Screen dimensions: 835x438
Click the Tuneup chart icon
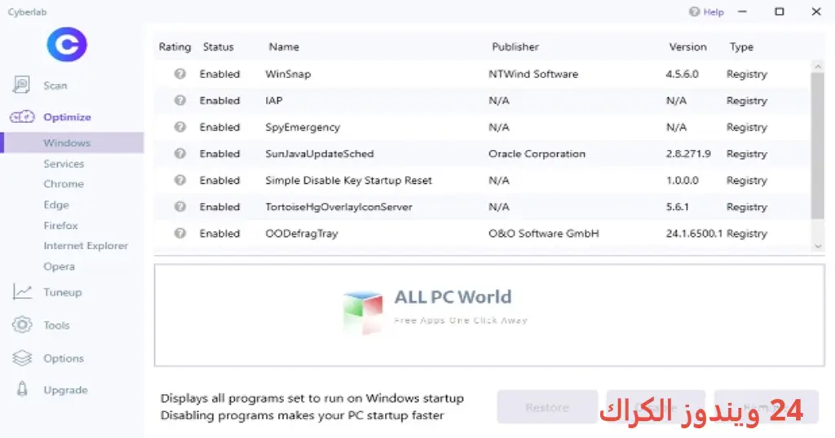point(22,291)
